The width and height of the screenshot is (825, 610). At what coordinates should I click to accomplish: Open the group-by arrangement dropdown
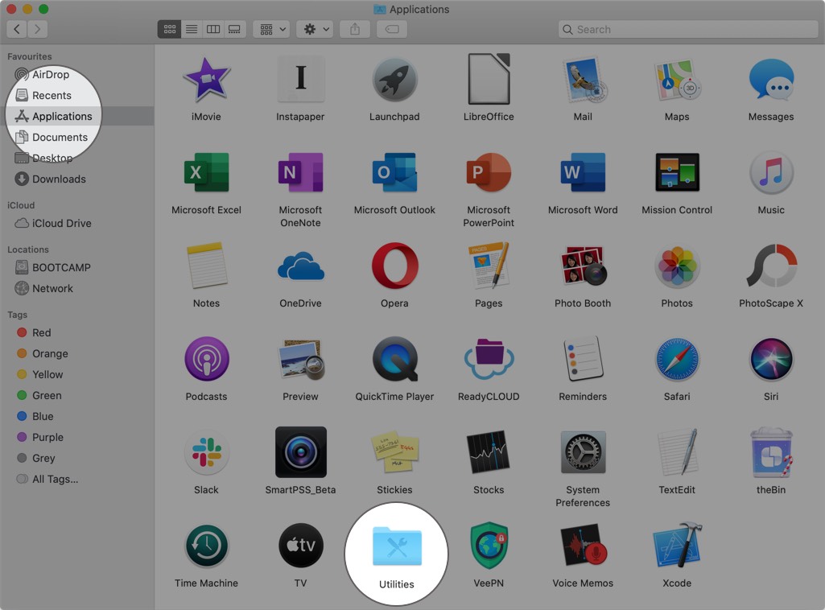(x=271, y=30)
